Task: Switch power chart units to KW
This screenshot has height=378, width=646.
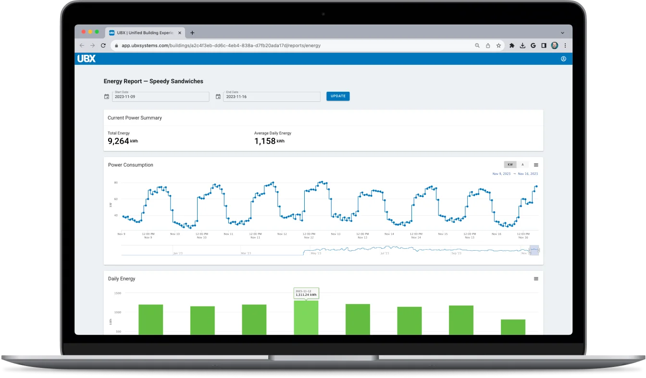Action: [510, 165]
